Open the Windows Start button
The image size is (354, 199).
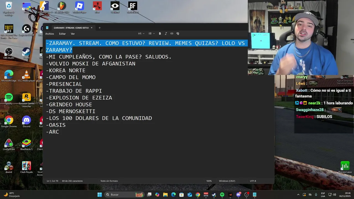[x=100, y=195]
